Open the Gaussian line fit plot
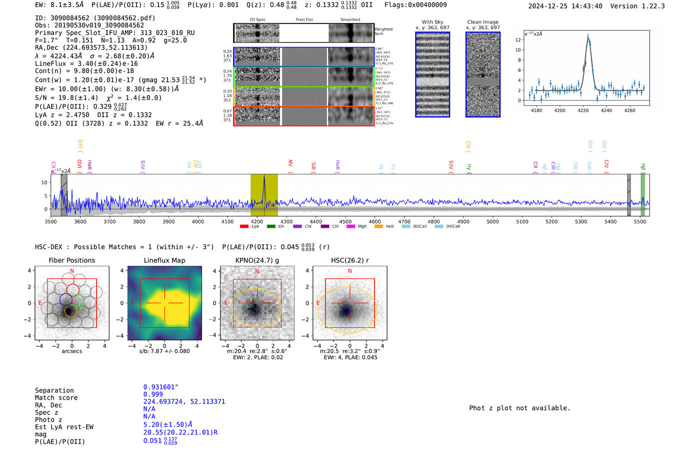 [586, 68]
